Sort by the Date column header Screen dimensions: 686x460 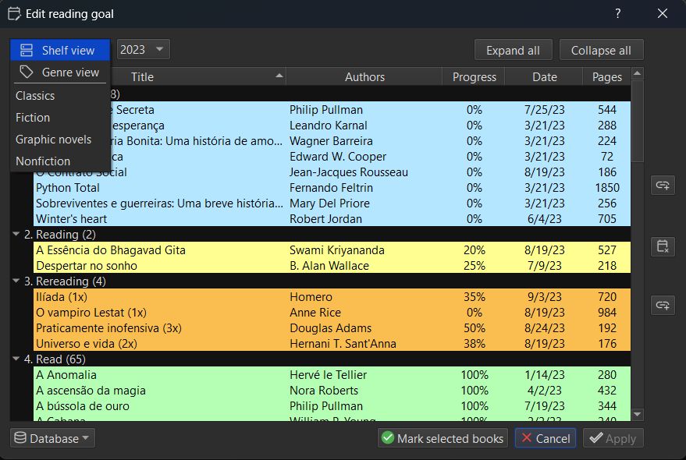pyautogui.click(x=545, y=77)
